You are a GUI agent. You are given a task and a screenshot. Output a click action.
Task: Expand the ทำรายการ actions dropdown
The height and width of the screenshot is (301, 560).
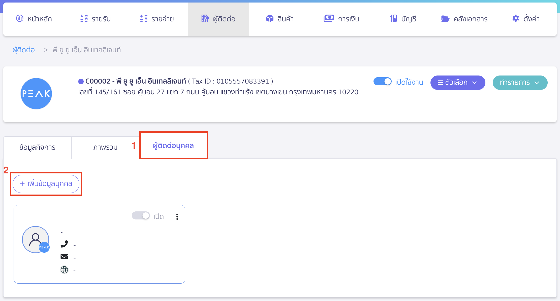[x=520, y=82]
